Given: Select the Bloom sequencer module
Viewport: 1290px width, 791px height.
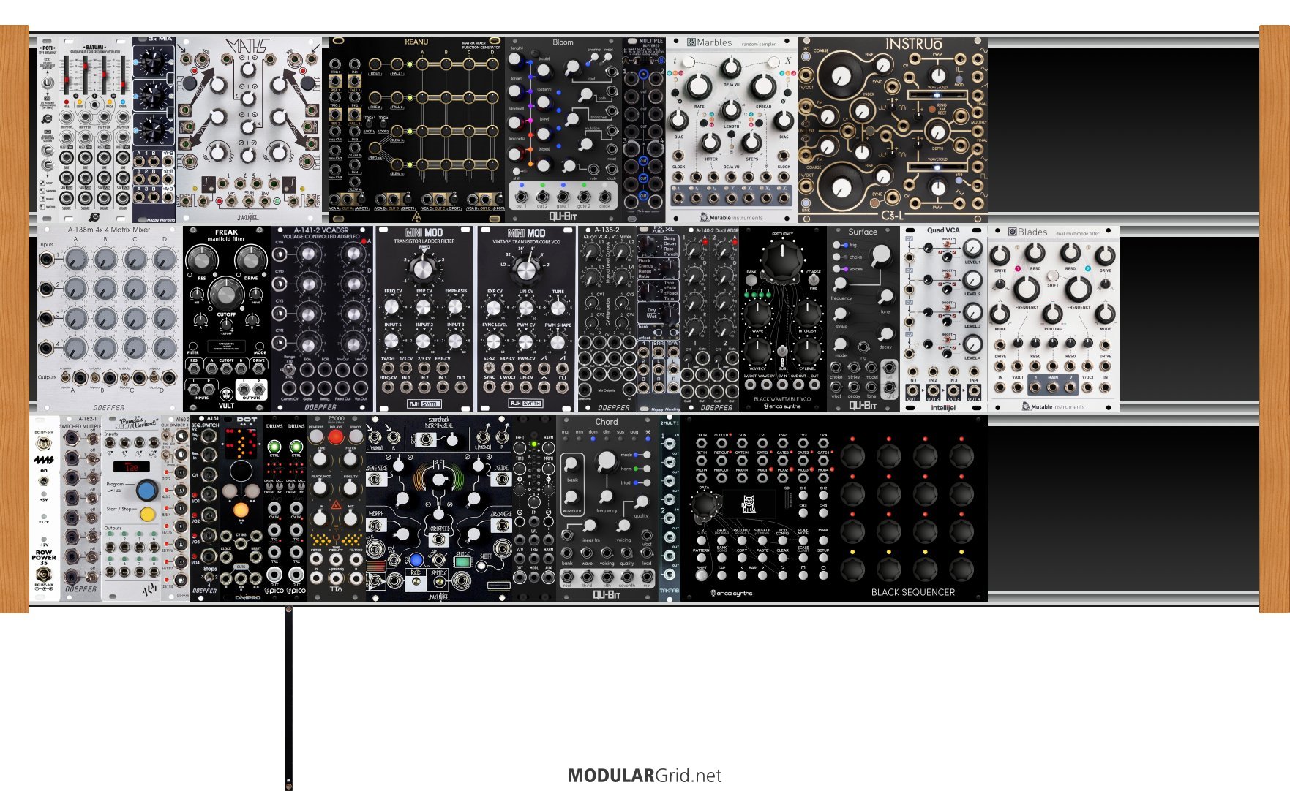Looking at the screenshot, I should (x=563, y=129).
